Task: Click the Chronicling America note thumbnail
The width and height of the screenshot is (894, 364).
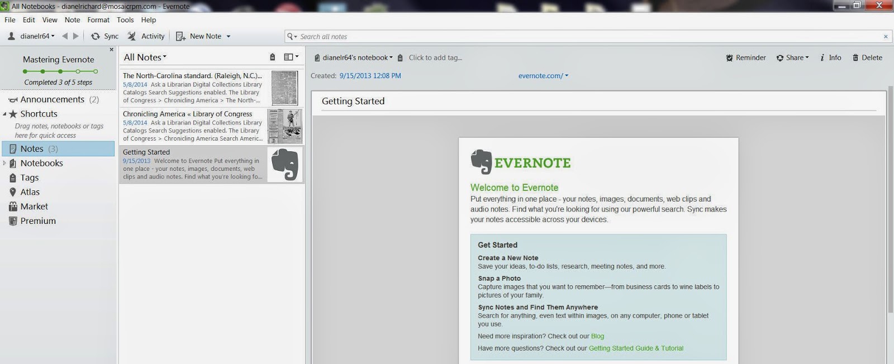Action: click(x=285, y=126)
